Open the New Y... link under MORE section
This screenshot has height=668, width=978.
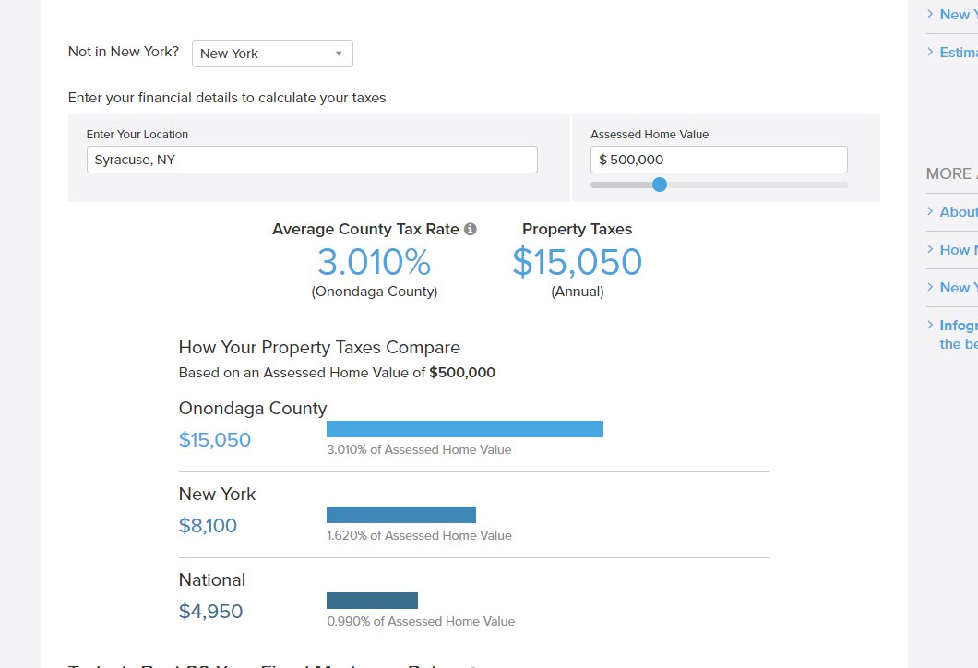point(959,288)
